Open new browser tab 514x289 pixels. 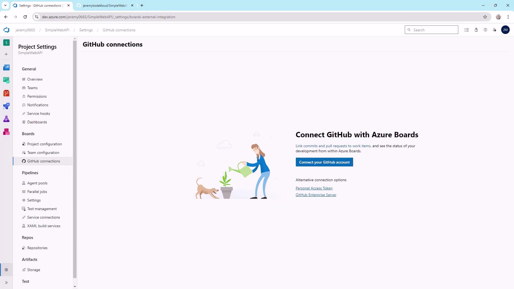pyautogui.click(x=142, y=5)
